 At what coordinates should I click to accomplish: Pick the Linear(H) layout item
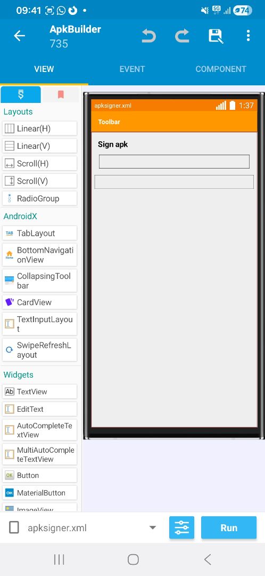tap(39, 129)
